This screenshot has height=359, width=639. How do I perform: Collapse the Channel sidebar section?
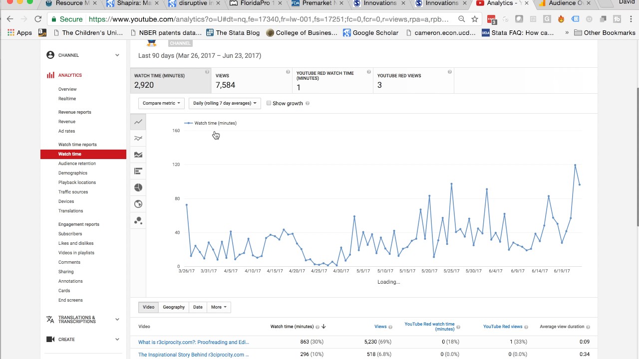[117, 55]
